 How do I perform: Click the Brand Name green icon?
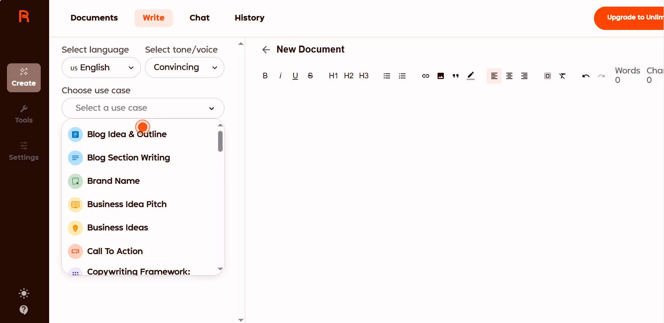75,181
